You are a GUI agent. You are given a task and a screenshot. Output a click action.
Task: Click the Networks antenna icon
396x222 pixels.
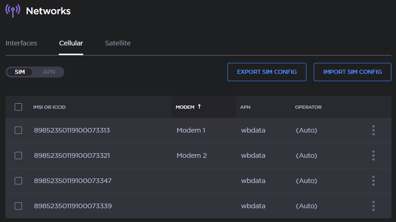(x=13, y=11)
